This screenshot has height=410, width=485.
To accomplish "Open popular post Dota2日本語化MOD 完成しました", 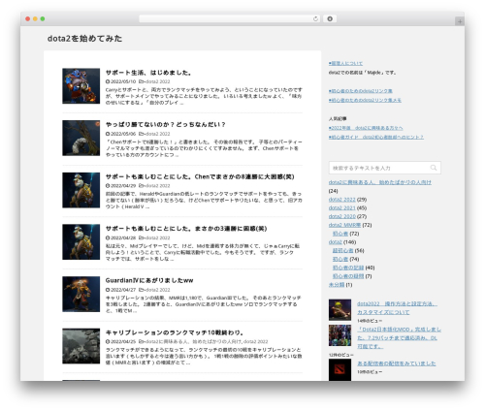I will (x=399, y=338).
